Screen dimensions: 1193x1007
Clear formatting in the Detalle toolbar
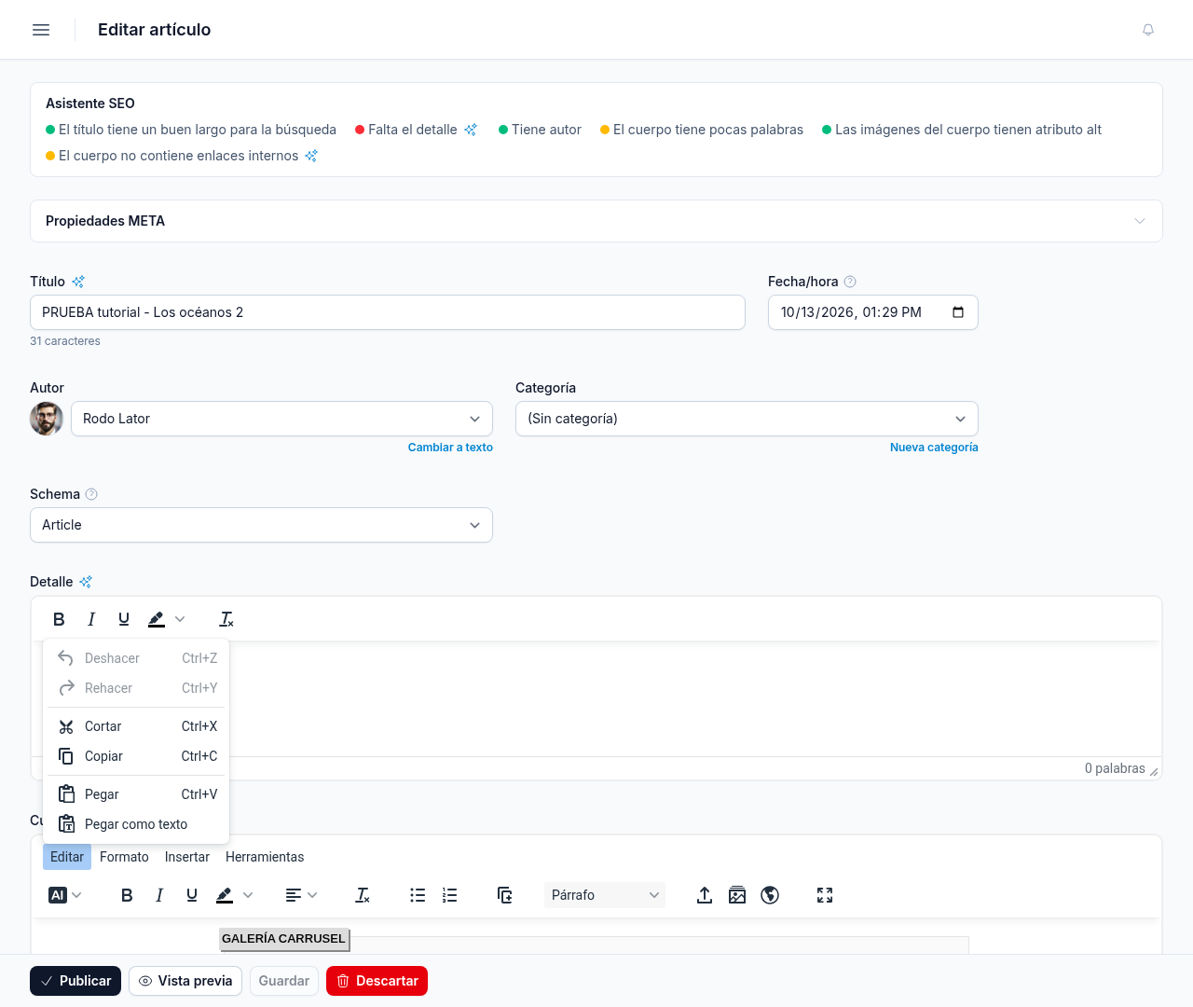[x=226, y=619]
